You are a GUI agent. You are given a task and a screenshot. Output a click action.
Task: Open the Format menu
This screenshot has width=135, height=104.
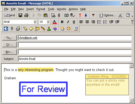click(x=41, y=9)
